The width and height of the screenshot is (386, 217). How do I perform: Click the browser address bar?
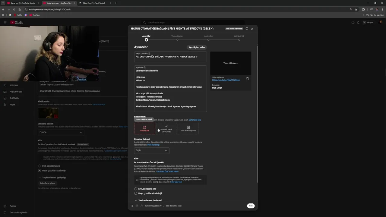pos(187,9)
